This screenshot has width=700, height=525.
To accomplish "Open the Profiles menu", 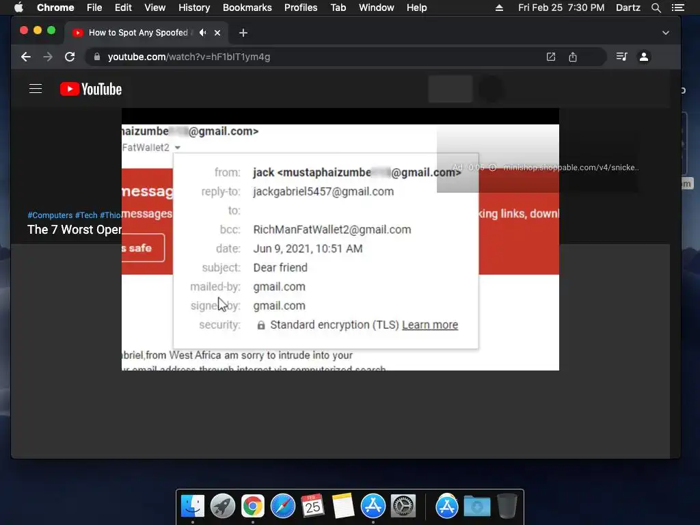I will (301, 8).
